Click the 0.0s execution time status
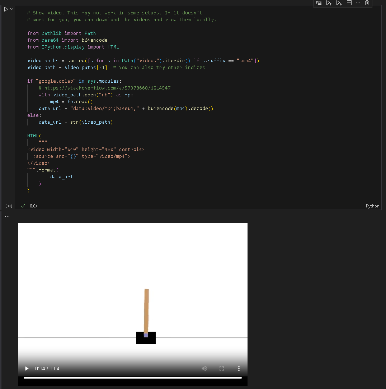This screenshot has height=389, width=386. [x=33, y=206]
